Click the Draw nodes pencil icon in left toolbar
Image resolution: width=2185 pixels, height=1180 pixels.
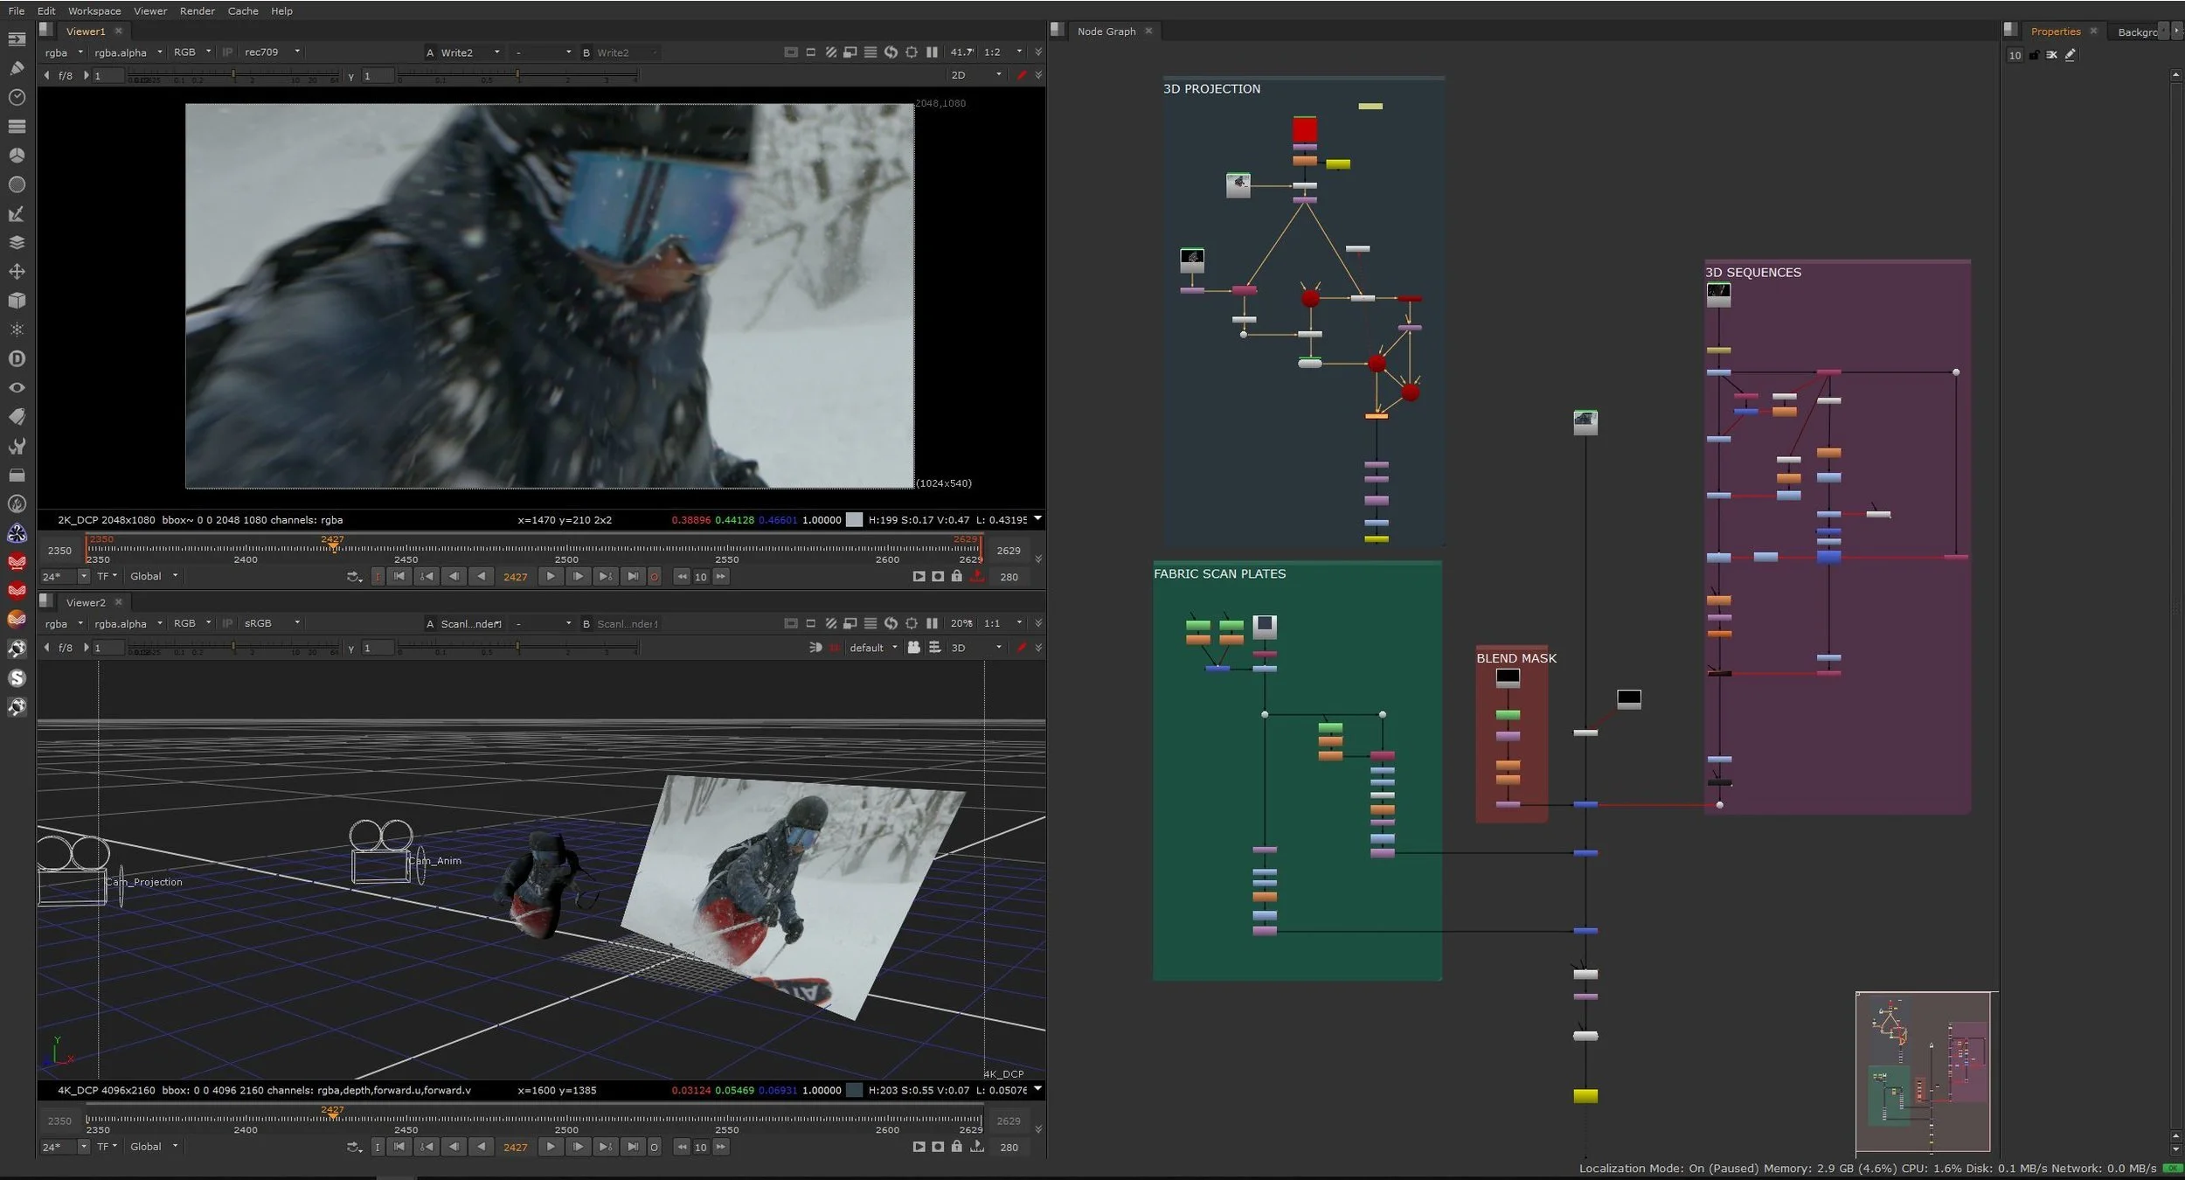pos(17,68)
